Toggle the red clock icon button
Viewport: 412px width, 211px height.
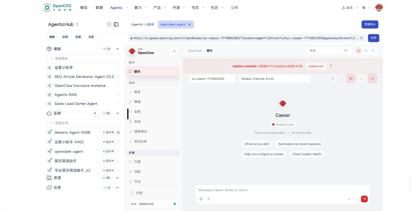(x=372, y=79)
